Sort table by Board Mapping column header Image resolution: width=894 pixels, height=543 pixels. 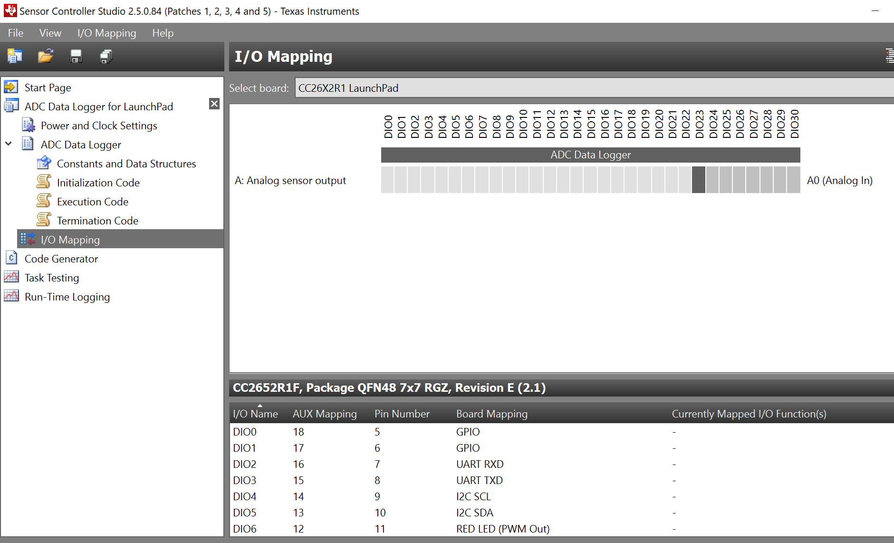click(492, 414)
